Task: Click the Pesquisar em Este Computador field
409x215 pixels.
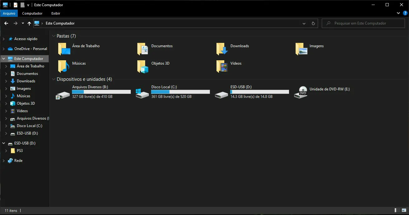Action: point(363,23)
